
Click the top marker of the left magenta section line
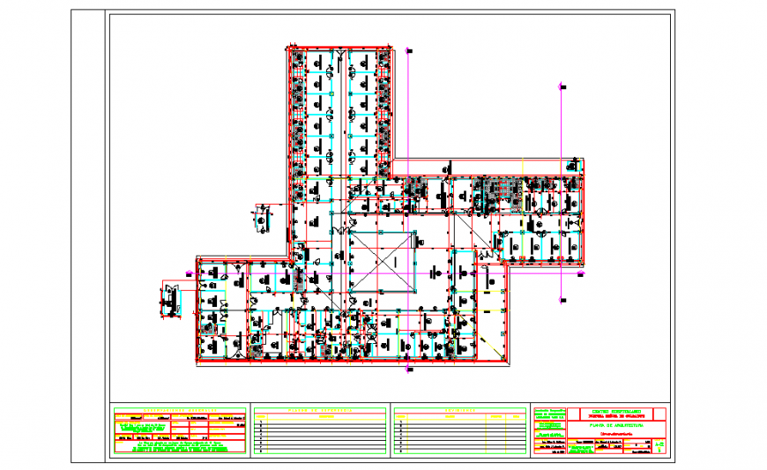tap(409, 50)
